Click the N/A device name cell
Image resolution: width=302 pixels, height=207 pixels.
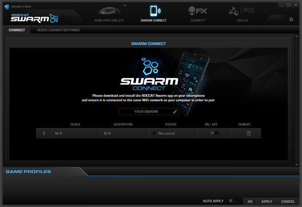coord(76,133)
